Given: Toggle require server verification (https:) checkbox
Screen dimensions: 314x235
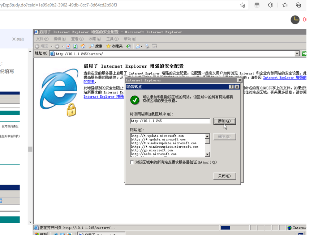Looking at the screenshot, I should [132, 162].
